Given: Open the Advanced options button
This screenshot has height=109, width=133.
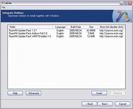Looking at the screenshot, I should 34,93.
